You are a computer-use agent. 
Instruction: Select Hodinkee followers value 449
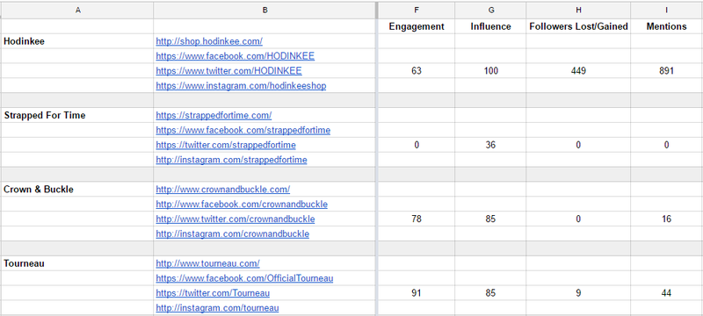click(x=578, y=71)
